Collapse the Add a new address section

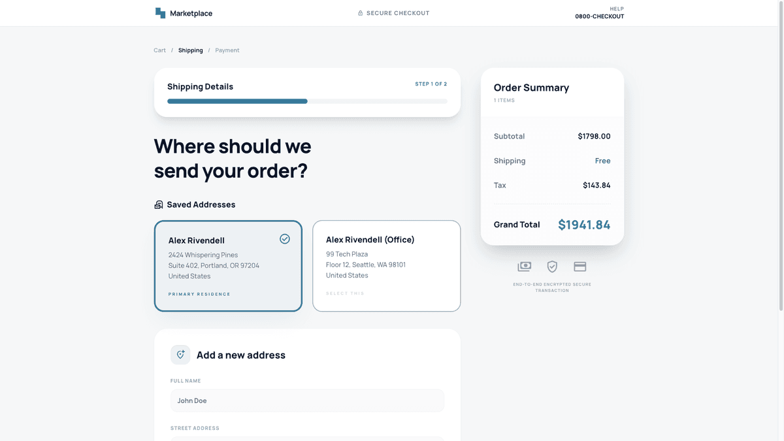[241, 355]
